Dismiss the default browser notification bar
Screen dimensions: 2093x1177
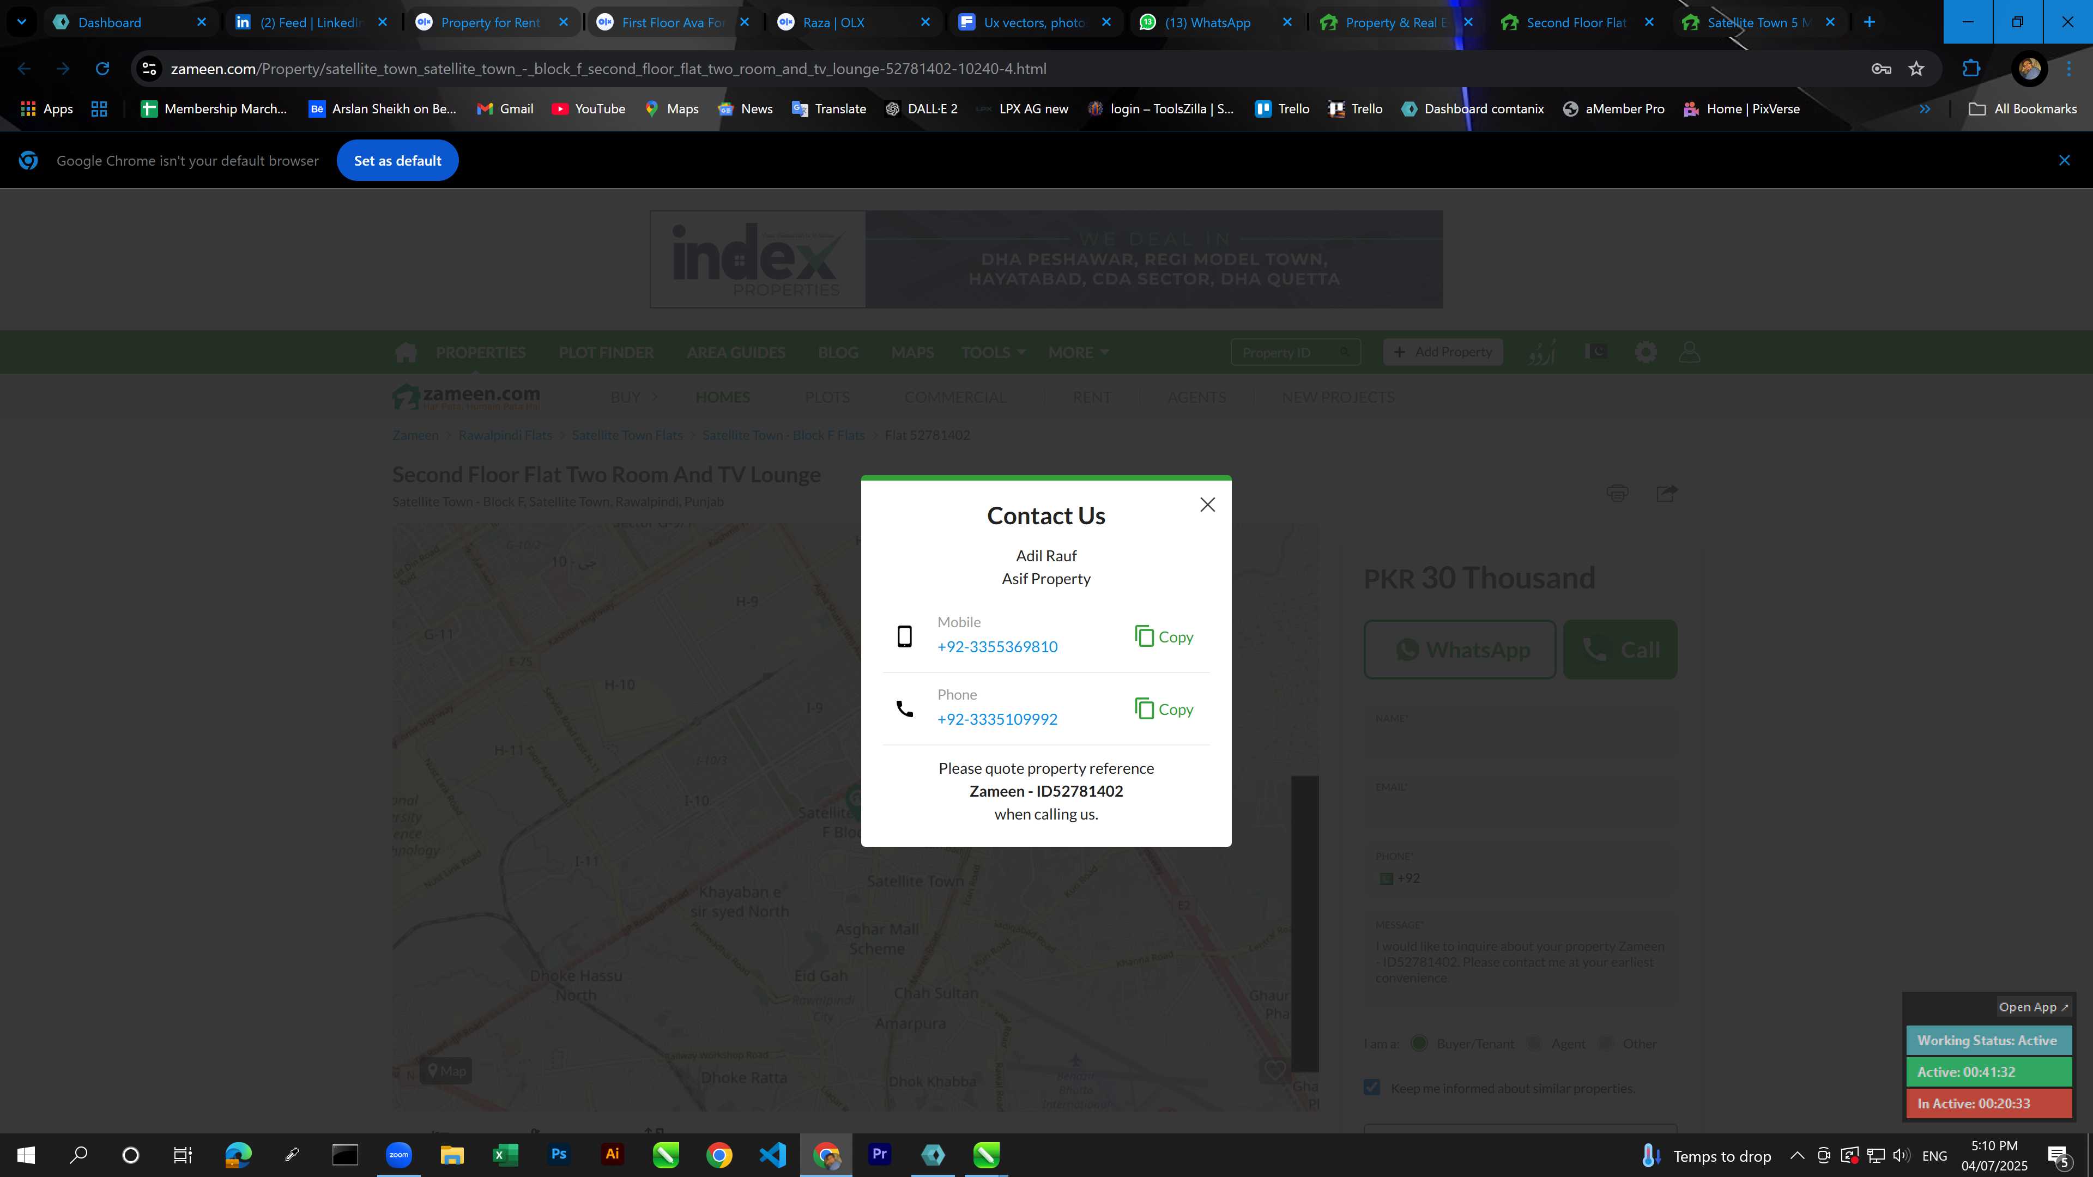(x=2064, y=161)
